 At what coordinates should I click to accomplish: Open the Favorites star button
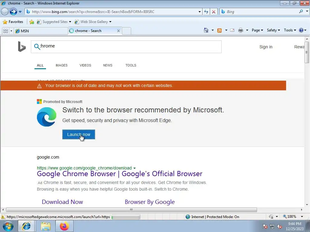13,22
